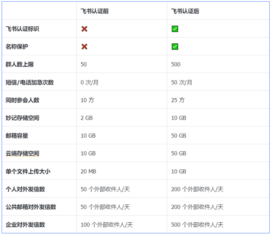Select the 飞书认证后 column header

[x=185, y=11]
